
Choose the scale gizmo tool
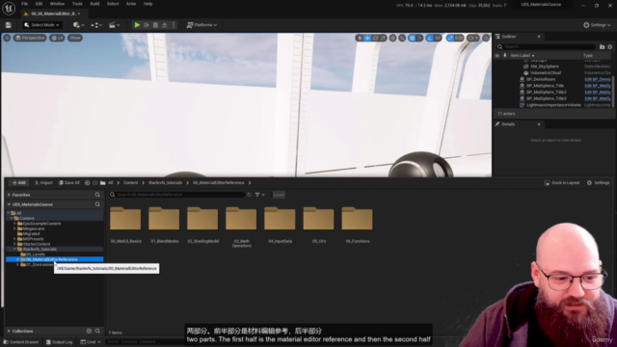[x=383, y=38]
